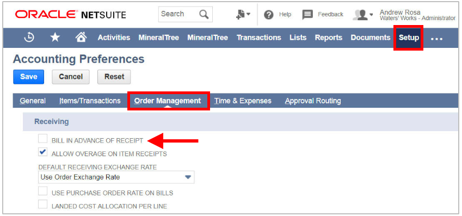462x216 pixels.
Task: Click the blue Save button
Action: (29, 77)
